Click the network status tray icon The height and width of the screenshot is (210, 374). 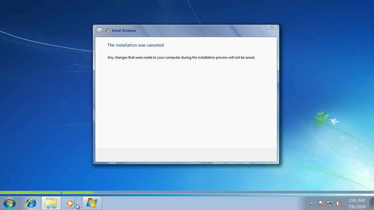[x=330, y=203]
